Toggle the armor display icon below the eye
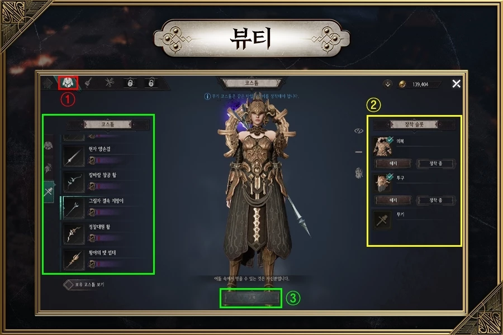The height and width of the screenshot is (335, 503). pyautogui.click(x=359, y=174)
